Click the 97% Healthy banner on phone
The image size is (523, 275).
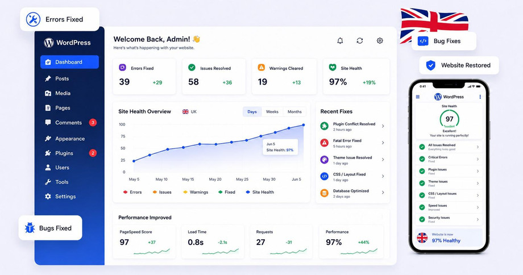[449, 238]
